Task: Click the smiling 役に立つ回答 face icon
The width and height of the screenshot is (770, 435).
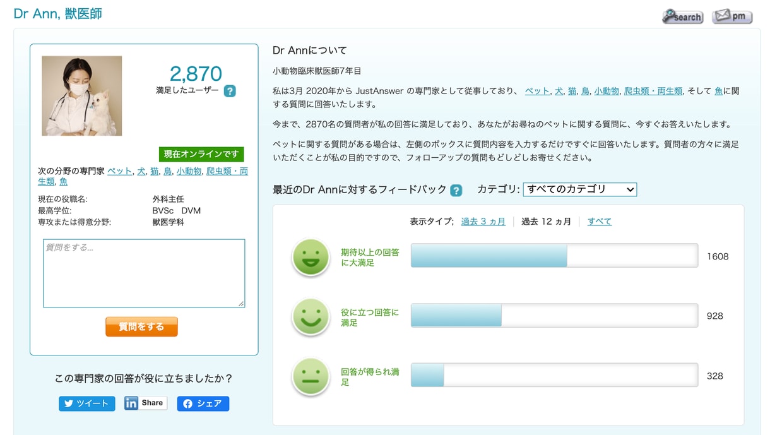Action: (x=311, y=316)
